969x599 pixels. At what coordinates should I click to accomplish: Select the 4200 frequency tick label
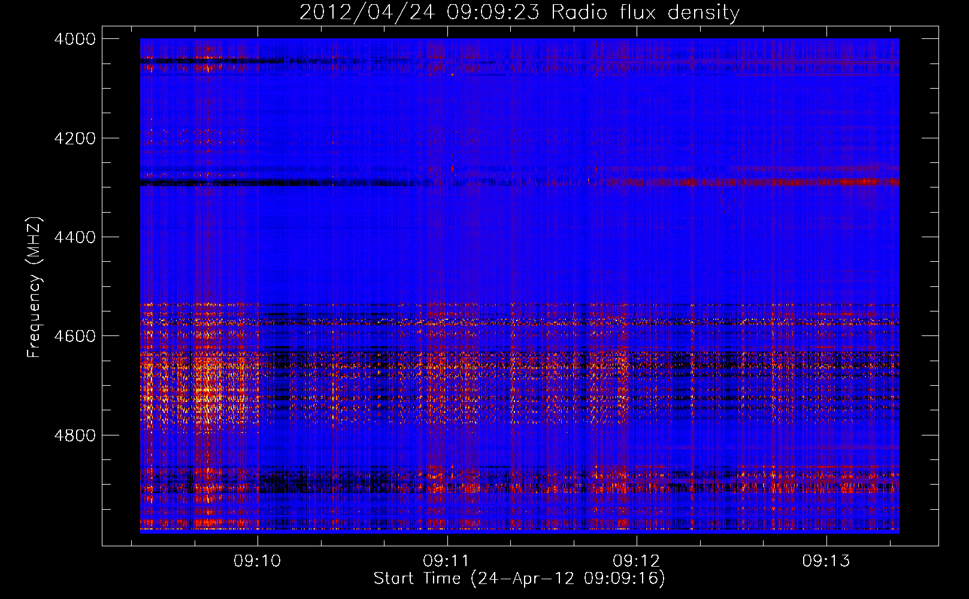click(75, 138)
